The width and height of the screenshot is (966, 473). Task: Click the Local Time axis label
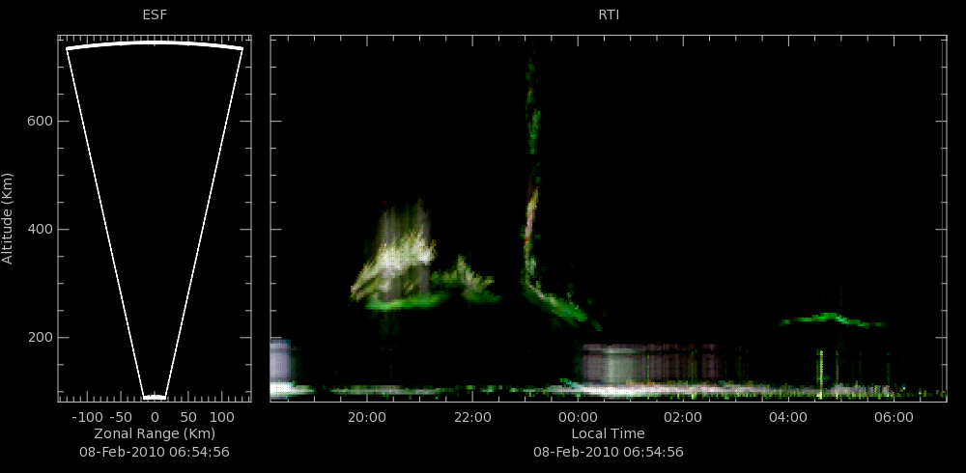(x=608, y=433)
